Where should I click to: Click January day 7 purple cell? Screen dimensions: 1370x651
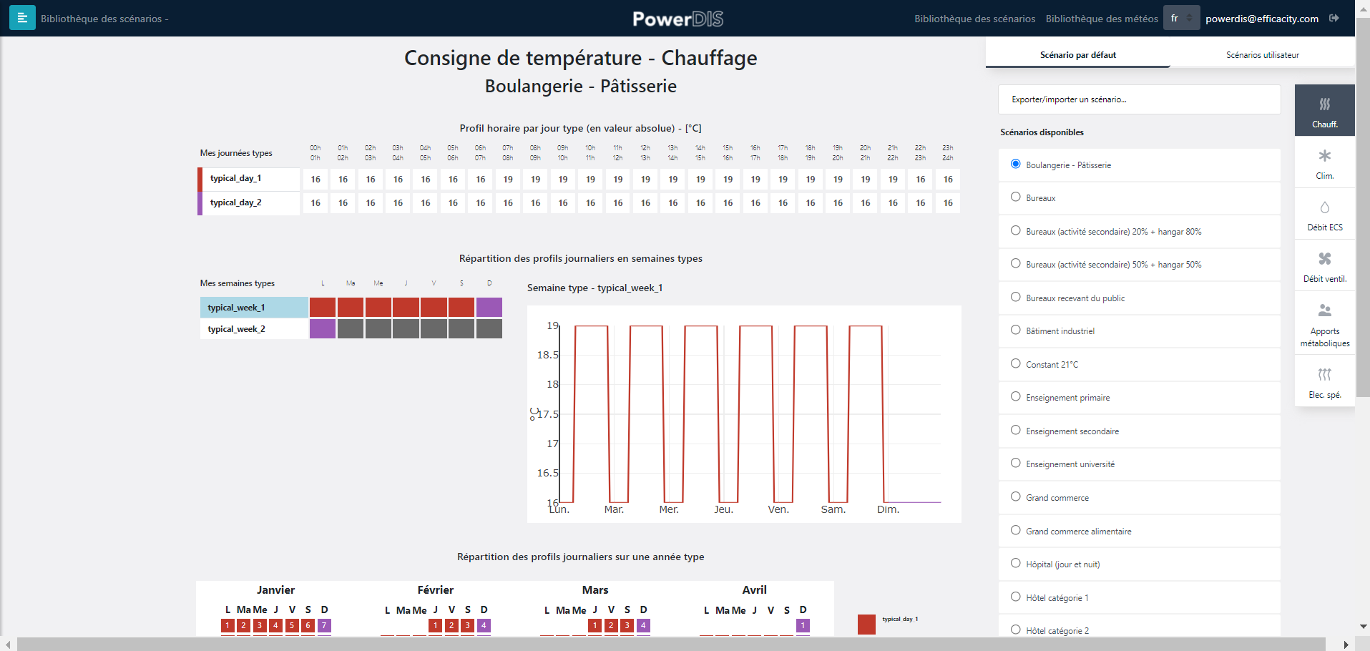[x=324, y=625]
